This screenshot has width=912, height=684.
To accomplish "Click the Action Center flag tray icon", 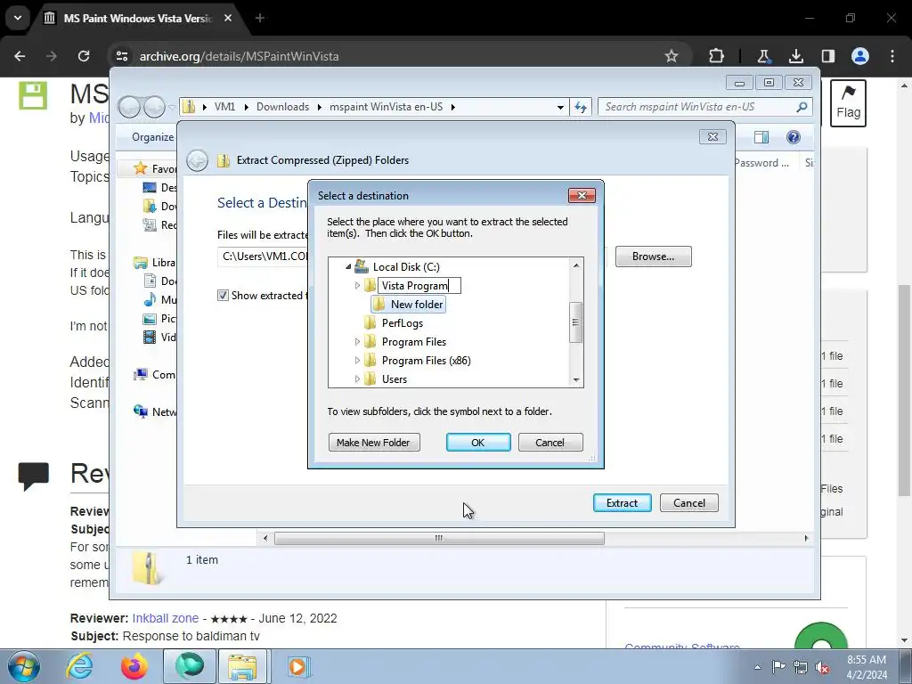I will tap(778, 667).
